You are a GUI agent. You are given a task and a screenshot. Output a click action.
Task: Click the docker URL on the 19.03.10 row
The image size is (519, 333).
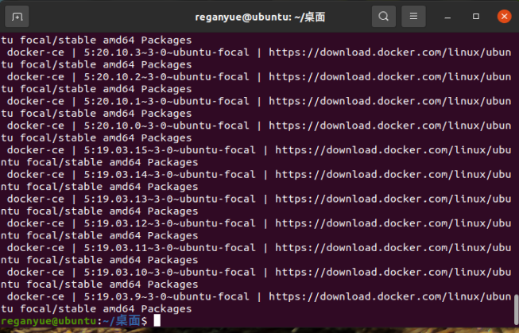393,272
